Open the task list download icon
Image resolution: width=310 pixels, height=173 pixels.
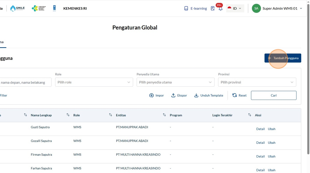(x=213, y=8)
